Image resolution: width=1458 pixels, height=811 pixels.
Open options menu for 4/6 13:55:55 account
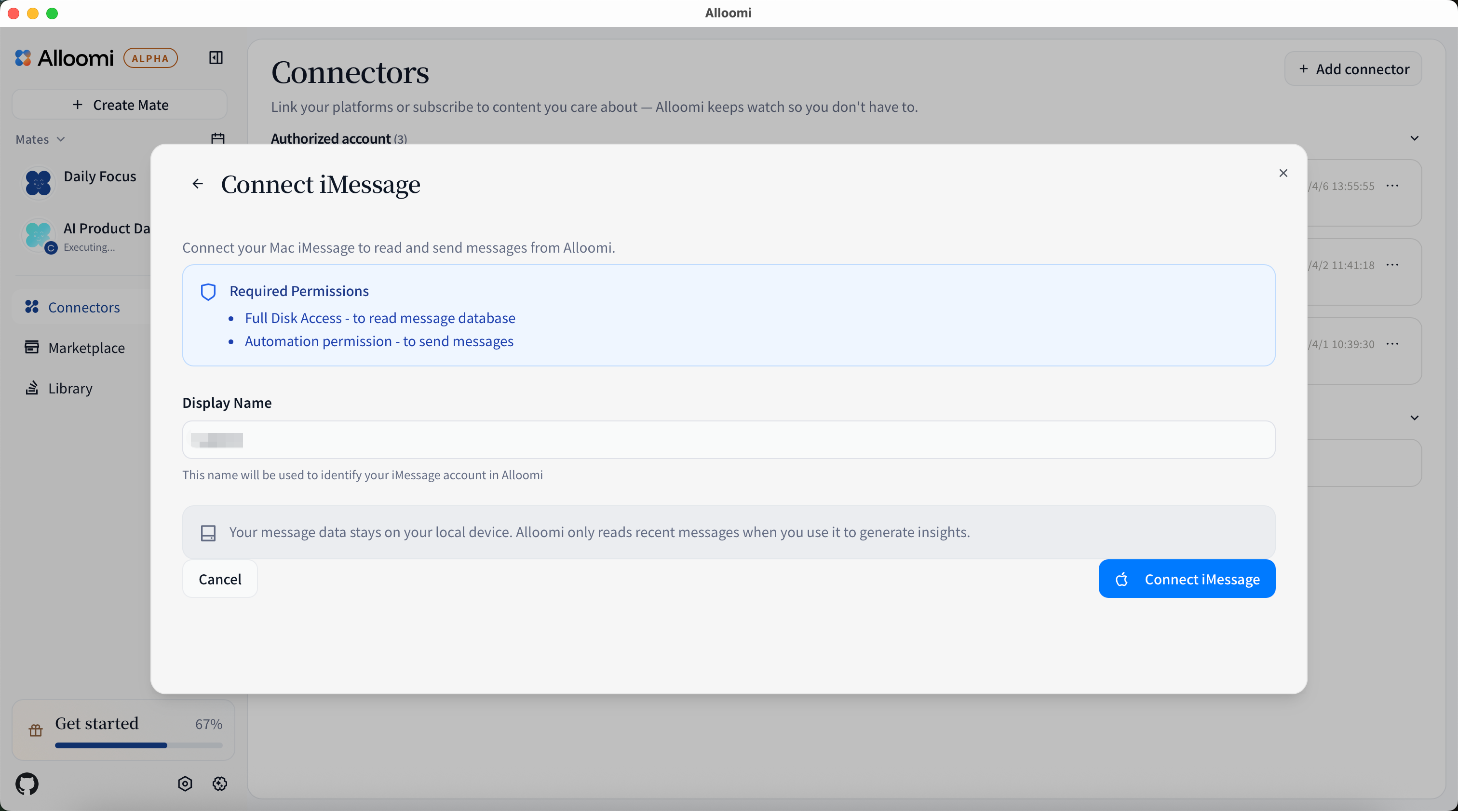1392,186
